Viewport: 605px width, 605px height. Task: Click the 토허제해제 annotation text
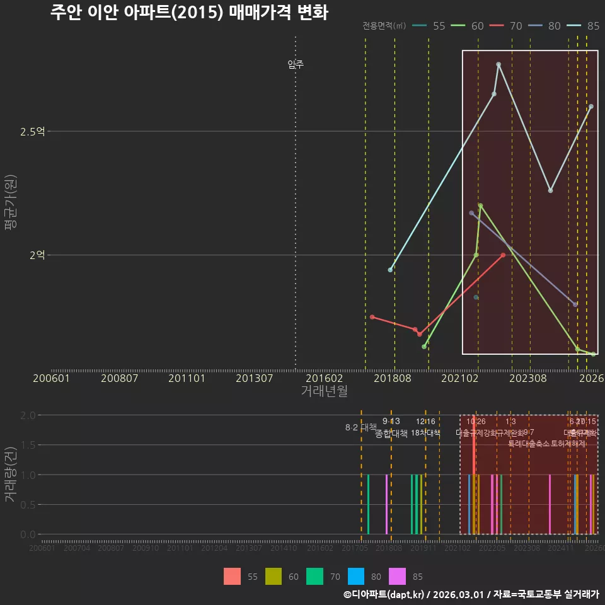(x=568, y=444)
